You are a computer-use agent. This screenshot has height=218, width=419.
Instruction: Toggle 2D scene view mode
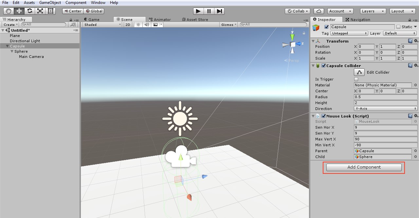click(128, 25)
